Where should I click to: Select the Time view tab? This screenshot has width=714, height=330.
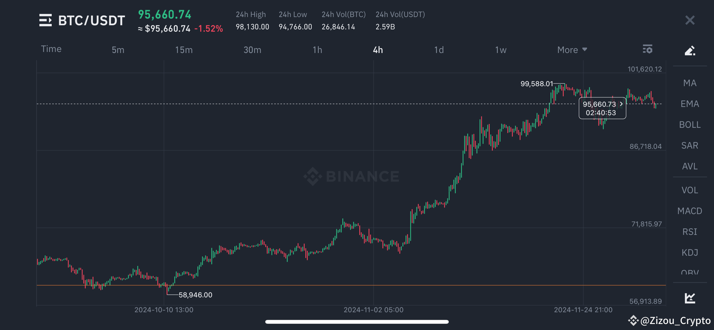[51, 49]
